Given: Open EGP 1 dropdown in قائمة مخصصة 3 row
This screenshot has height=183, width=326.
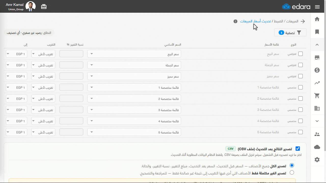Looking at the screenshot, I should click(x=17, y=110).
